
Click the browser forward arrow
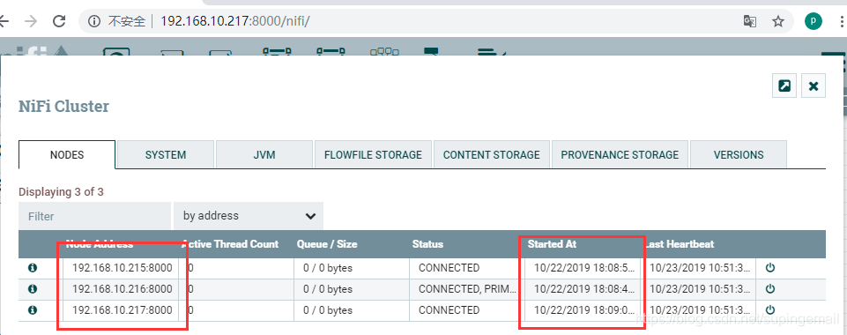(x=32, y=21)
